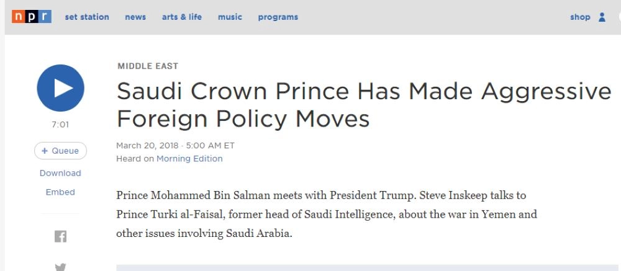Open the set station menu

87,17
